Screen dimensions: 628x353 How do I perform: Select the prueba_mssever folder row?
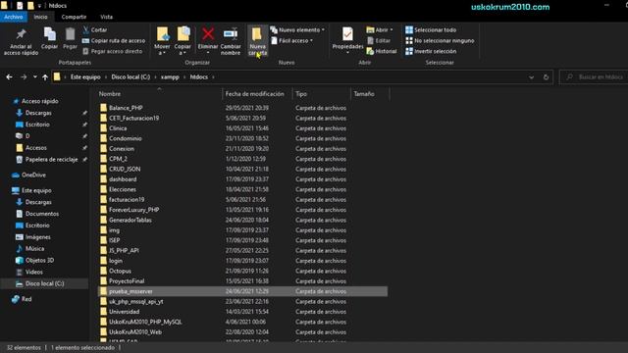(x=242, y=291)
